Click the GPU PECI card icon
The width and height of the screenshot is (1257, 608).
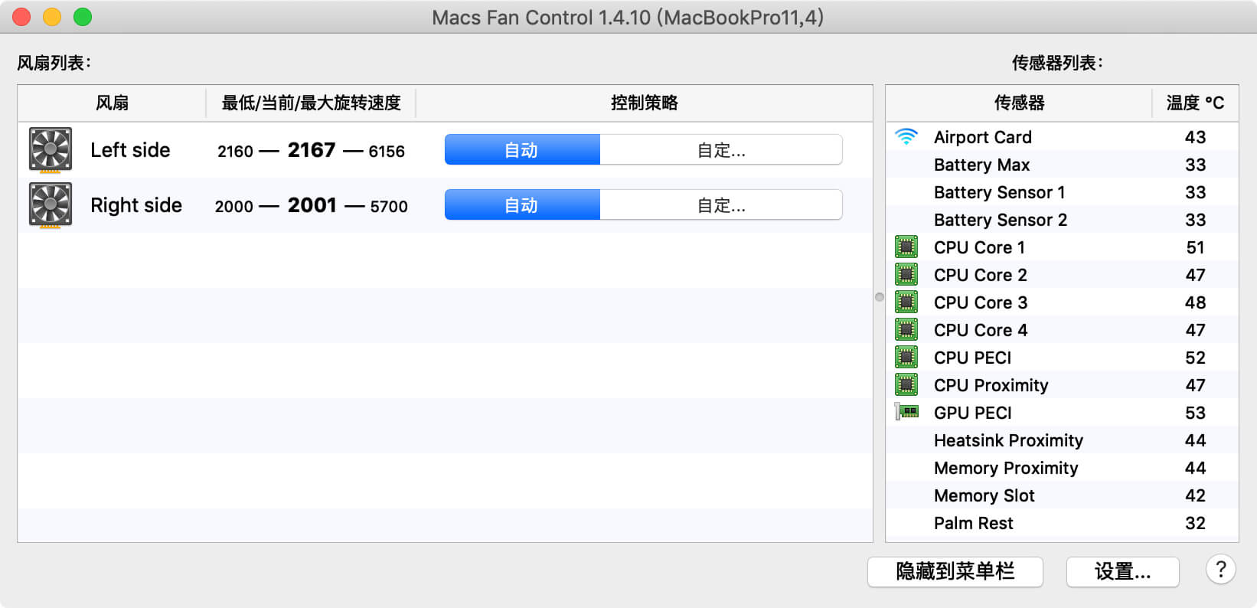coord(906,413)
